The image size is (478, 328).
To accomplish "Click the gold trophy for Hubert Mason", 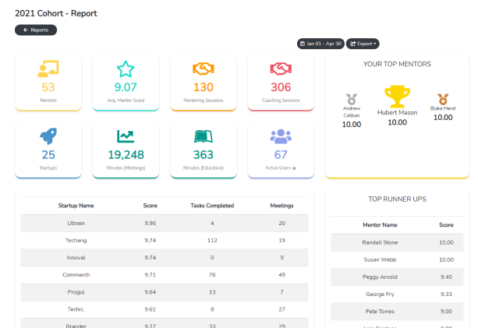I will 397,97.
